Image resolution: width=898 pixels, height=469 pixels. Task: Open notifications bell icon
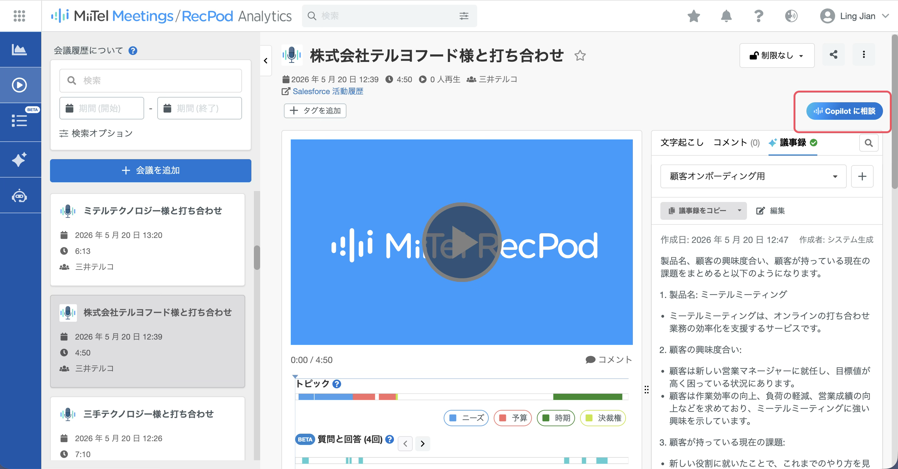[726, 16]
